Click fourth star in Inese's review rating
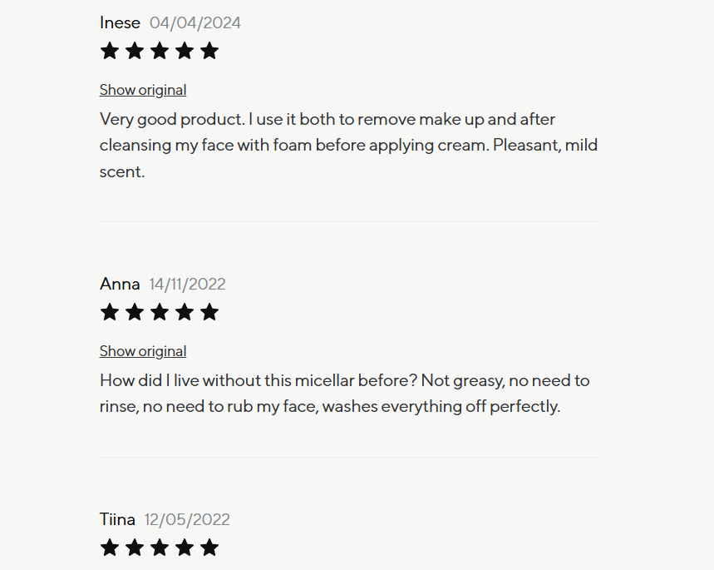Viewport: 714px width, 570px height. 185,51
